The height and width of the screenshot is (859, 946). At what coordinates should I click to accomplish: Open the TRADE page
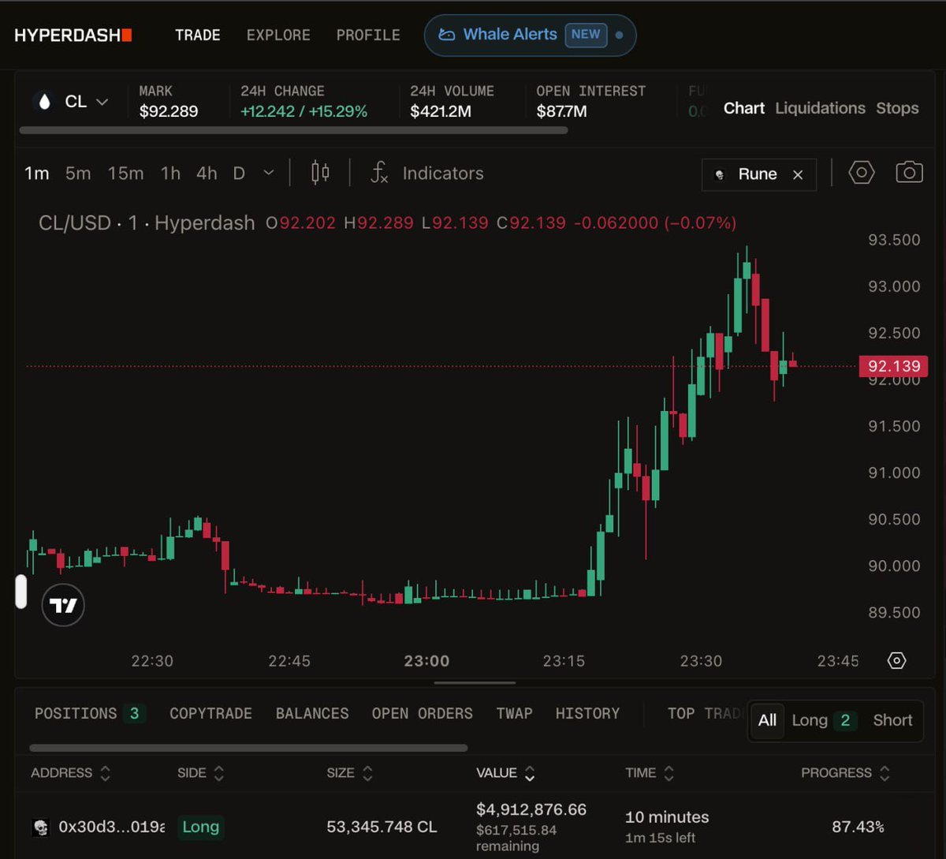click(198, 35)
